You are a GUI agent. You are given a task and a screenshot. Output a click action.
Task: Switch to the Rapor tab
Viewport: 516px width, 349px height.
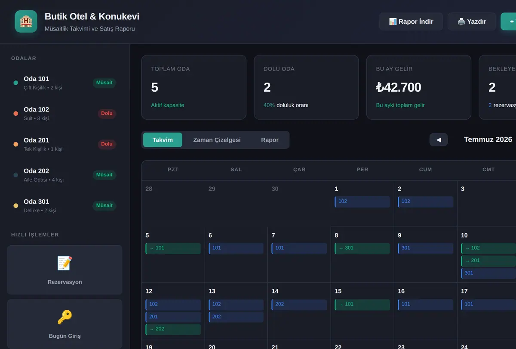(270, 140)
